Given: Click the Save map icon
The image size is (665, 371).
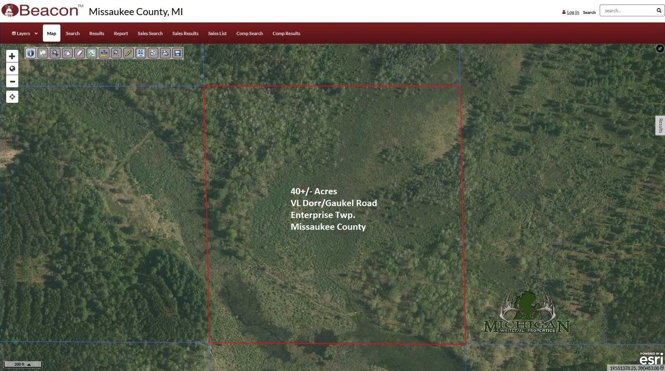Looking at the screenshot, I should [177, 53].
